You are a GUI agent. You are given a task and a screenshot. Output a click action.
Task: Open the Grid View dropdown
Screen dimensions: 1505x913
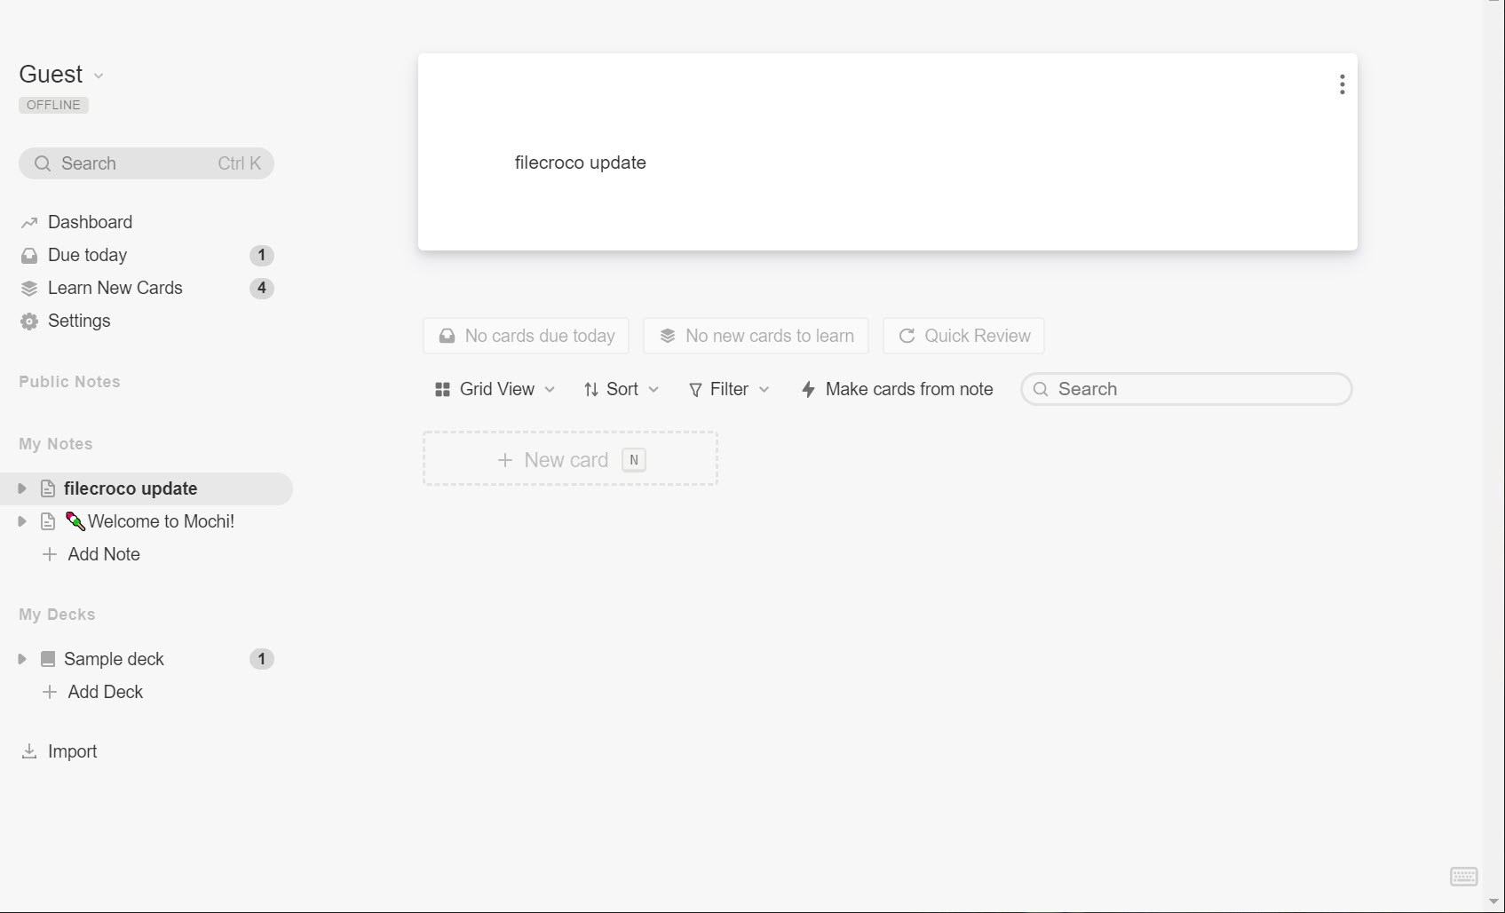pos(495,389)
